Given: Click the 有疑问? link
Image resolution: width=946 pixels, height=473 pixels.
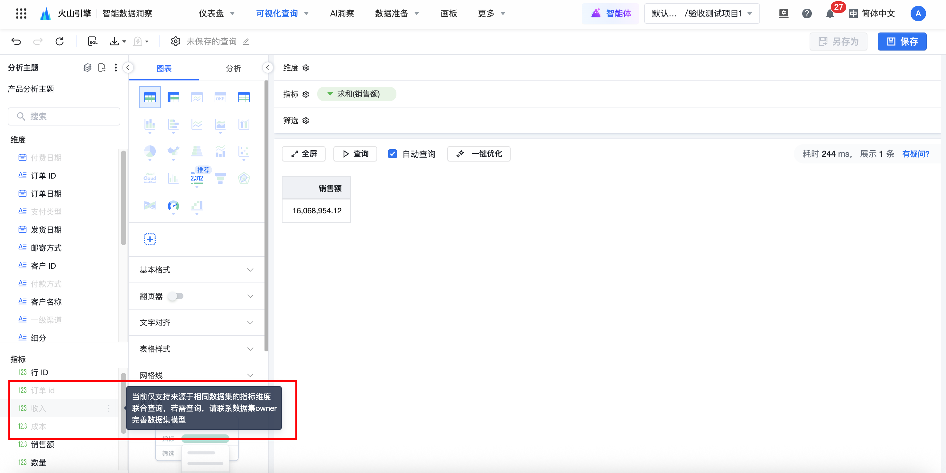Looking at the screenshot, I should (x=915, y=154).
